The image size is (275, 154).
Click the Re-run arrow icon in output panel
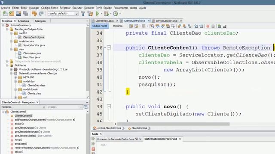pyautogui.click(x=93, y=139)
